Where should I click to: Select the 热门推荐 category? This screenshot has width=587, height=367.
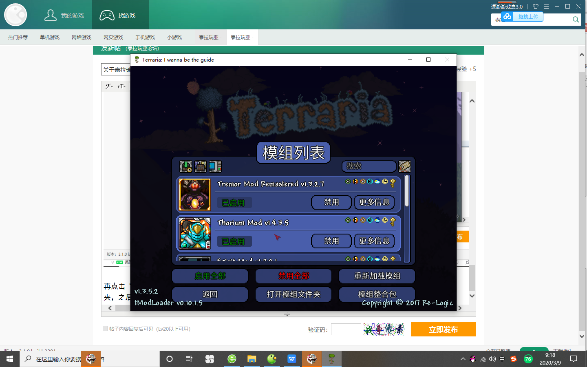18,37
